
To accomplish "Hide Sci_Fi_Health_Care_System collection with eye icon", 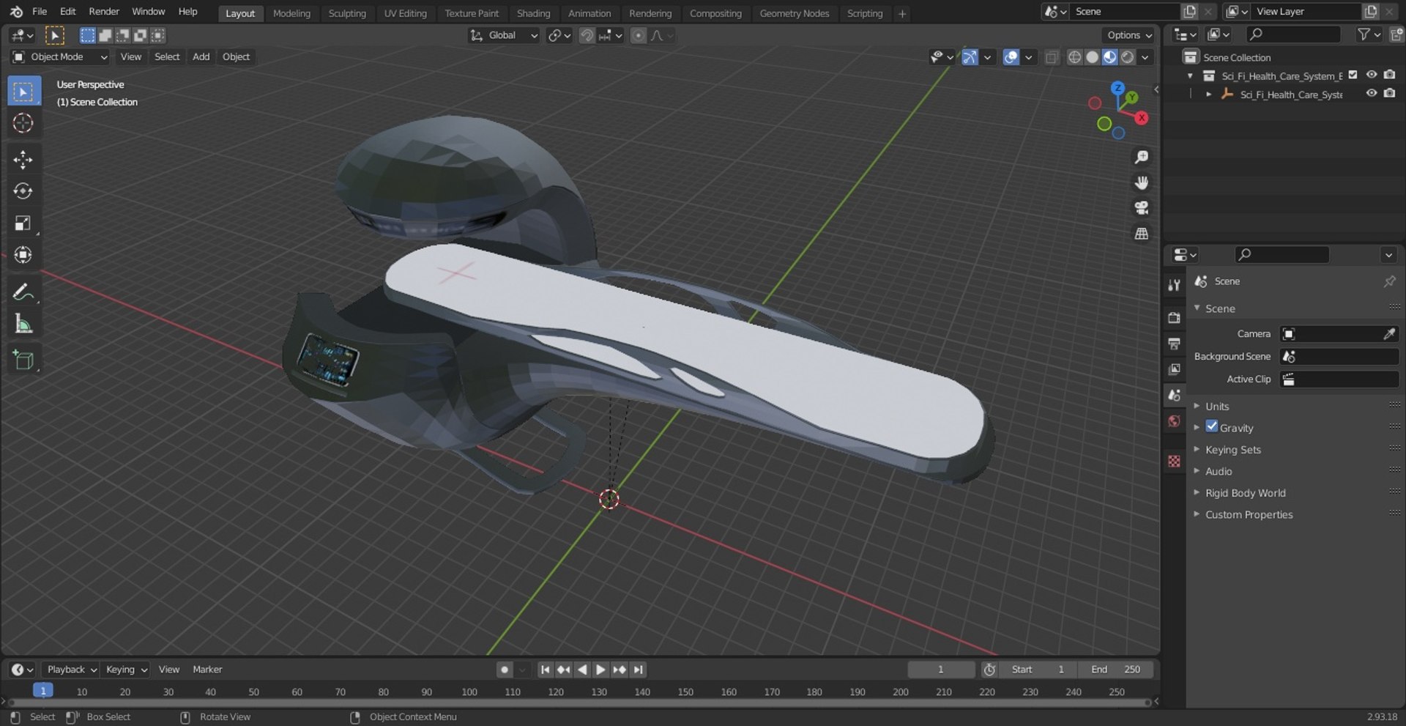I will [1371, 75].
